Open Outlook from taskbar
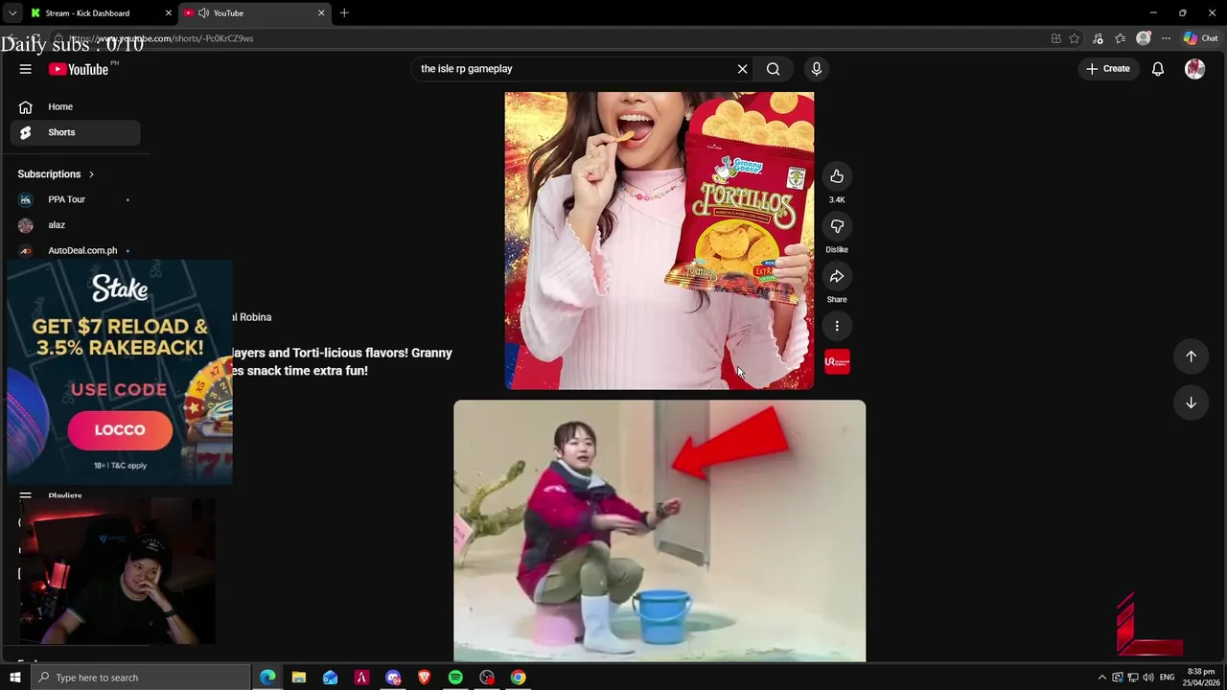Viewport: 1227px width, 690px height. click(x=330, y=678)
